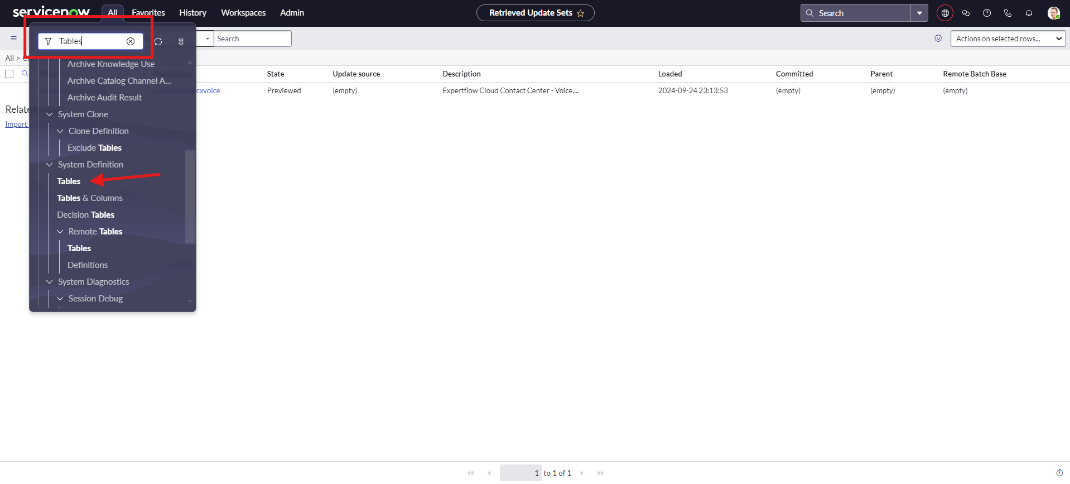Open the help question mark icon
1070x484 pixels.
pos(987,13)
